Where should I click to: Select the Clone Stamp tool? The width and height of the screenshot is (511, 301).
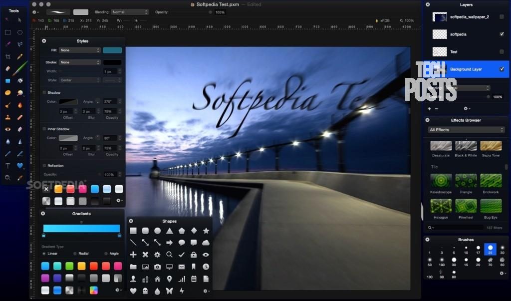(x=8, y=117)
